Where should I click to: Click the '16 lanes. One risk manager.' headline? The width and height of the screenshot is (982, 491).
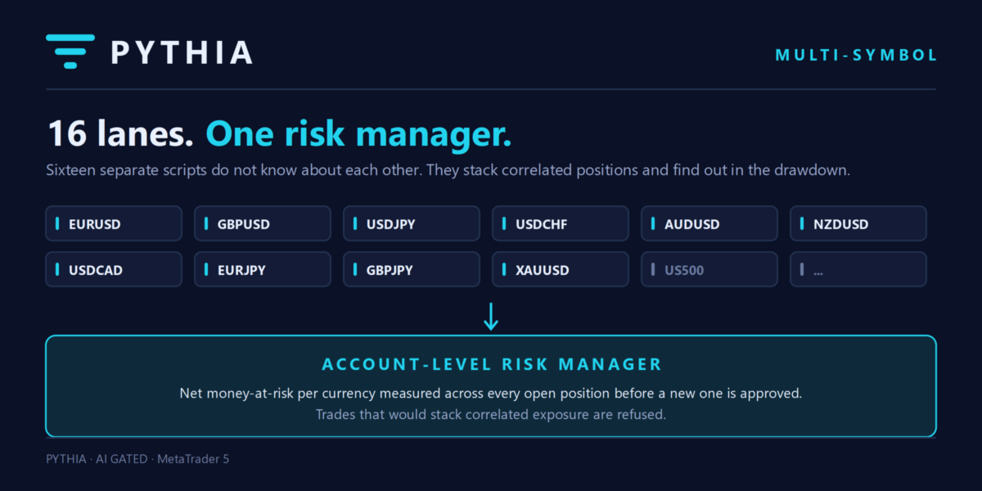point(279,133)
